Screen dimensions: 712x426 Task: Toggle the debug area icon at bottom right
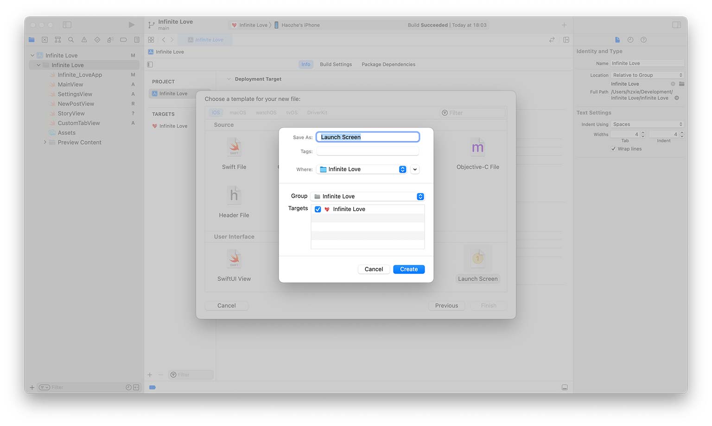click(565, 387)
